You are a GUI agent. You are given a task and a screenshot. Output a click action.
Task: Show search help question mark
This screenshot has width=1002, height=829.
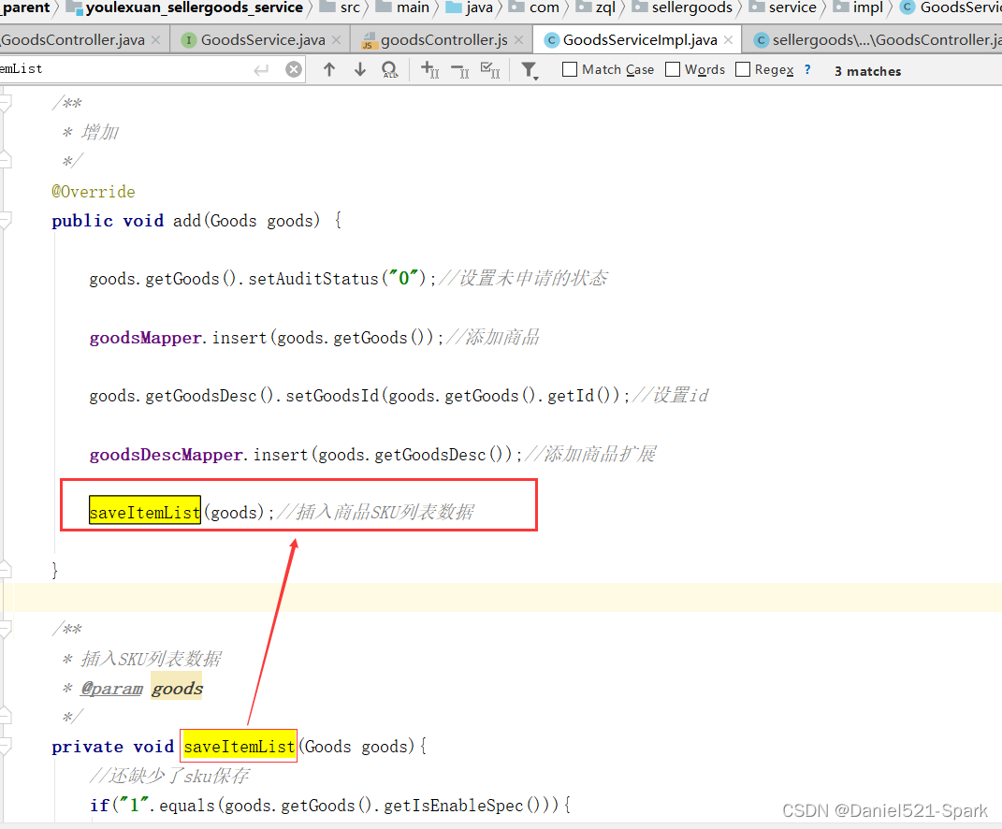click(807, 69)
